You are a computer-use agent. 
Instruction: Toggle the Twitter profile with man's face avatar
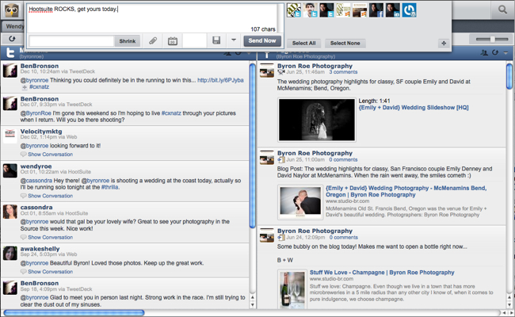click(x=311, y=10)
